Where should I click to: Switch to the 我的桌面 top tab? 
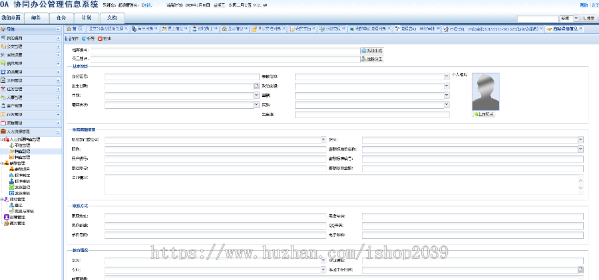[x=11, y=18]
